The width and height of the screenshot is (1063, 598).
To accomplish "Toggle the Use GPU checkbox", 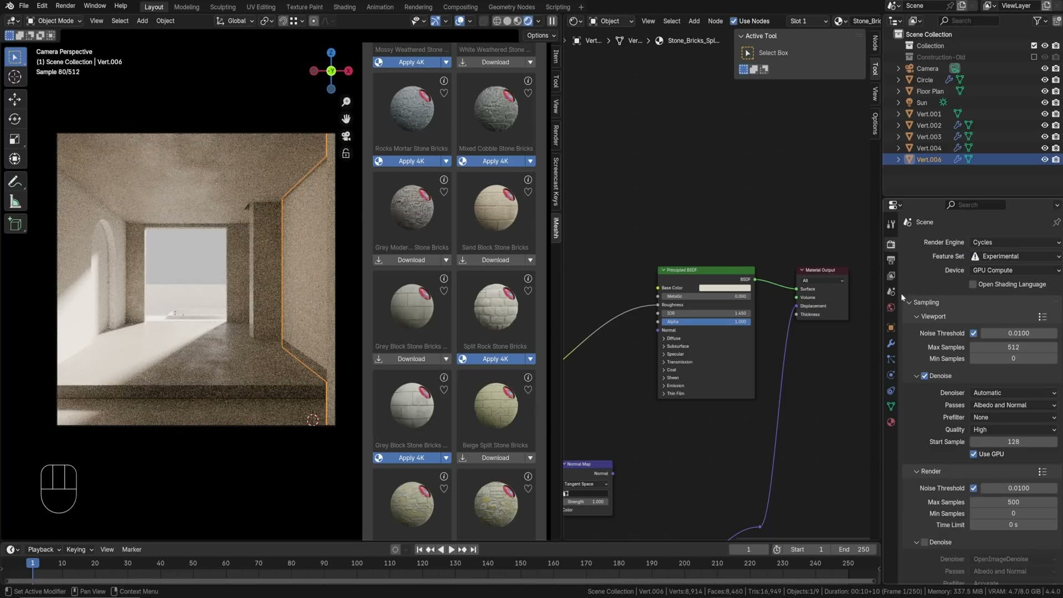I will point(973,454).
